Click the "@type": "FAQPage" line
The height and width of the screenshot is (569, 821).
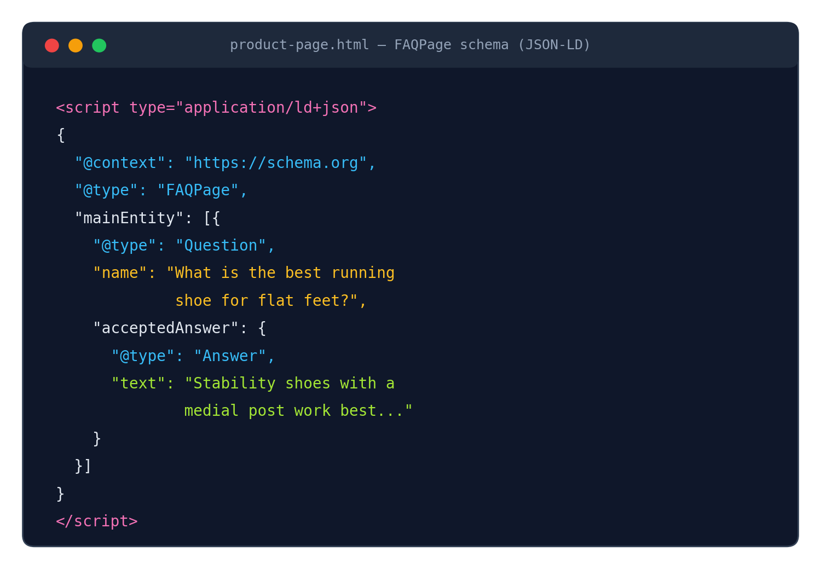[x=161, y=190]
